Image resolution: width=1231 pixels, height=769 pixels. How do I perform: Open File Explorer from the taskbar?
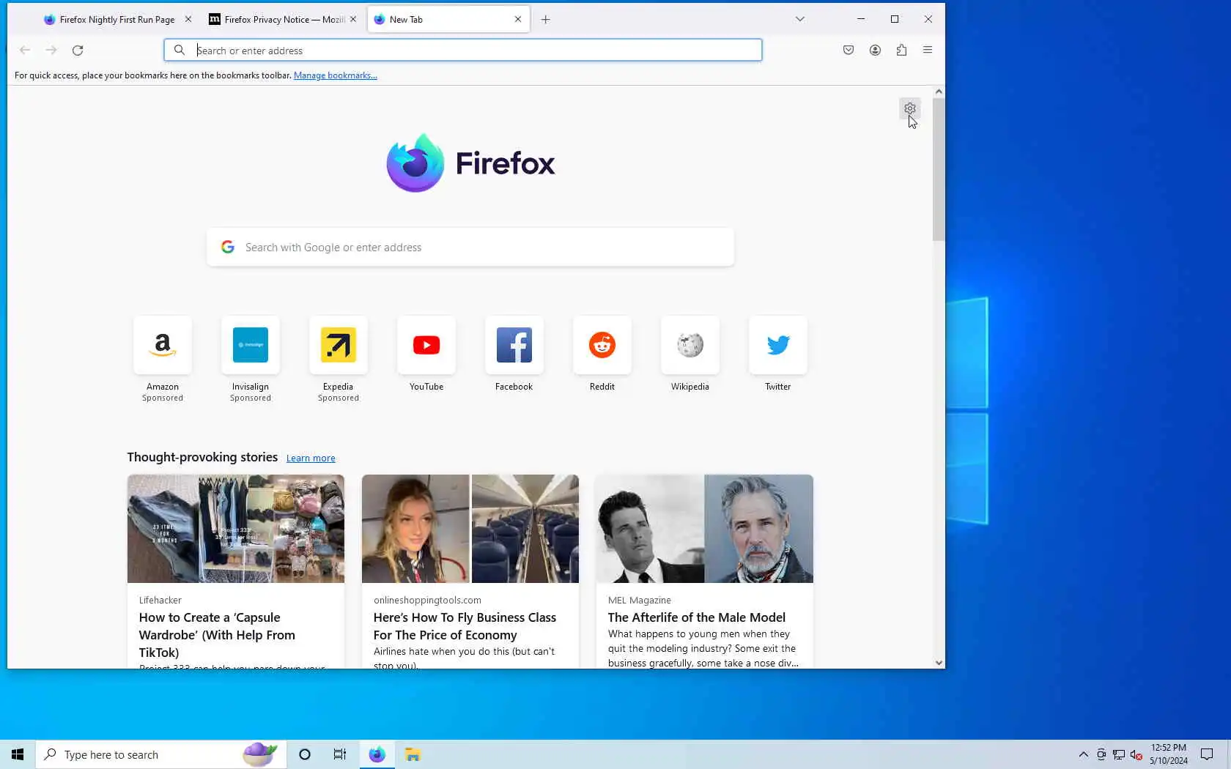(x=413, y=754)
